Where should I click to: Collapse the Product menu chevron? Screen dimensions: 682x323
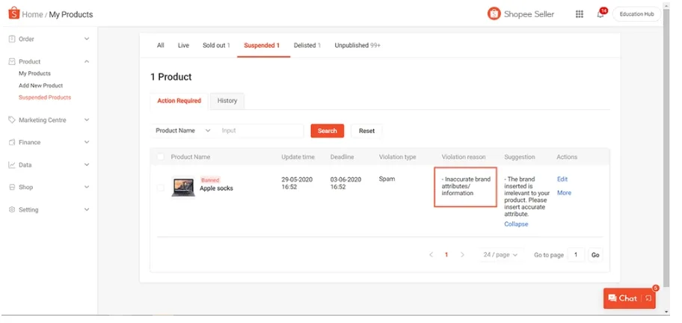[x=87, y=61]
